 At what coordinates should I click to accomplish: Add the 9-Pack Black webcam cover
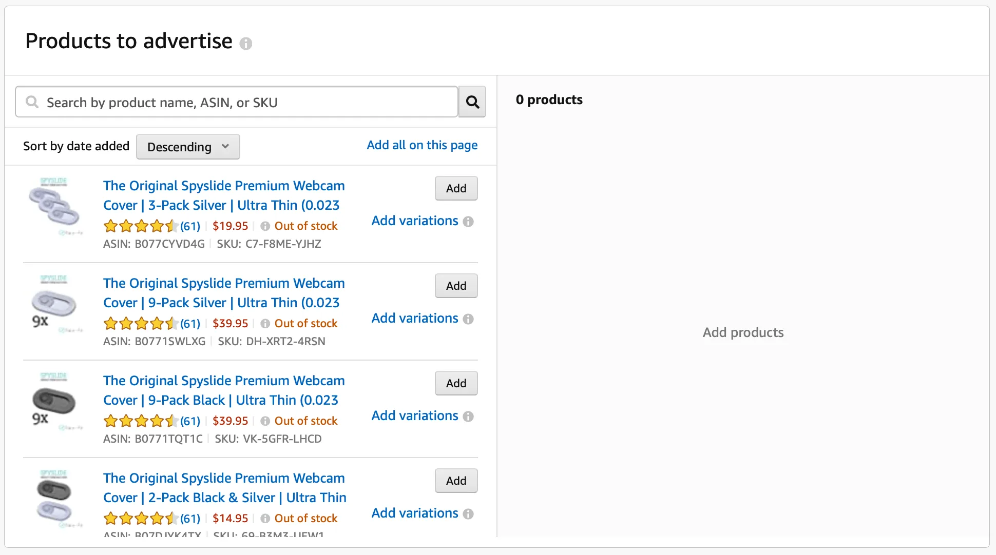pos(456,383)
